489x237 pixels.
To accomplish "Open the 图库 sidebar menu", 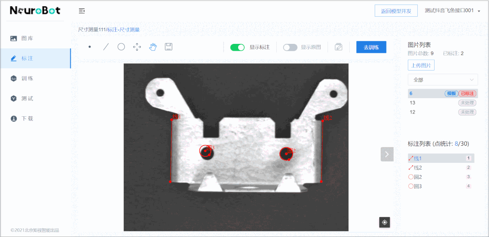I will (27, 38).
